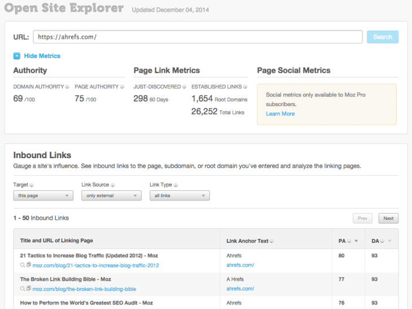Click magnifier icon for Broken Link Building row
This screenshot has width=412, height=309.
click(x=23, y=289)
